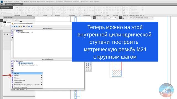Open the Оформление menu

pos(50,2)
